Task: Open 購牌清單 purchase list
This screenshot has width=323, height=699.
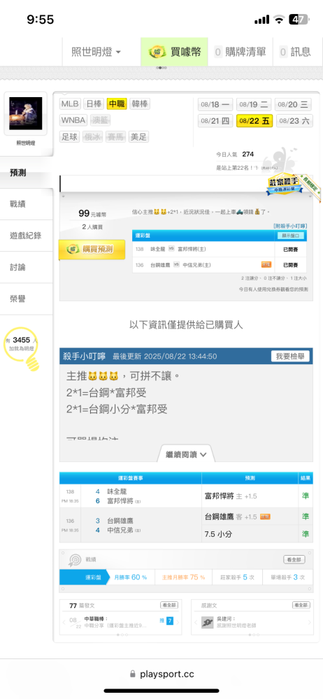Action: click(241, 52)
